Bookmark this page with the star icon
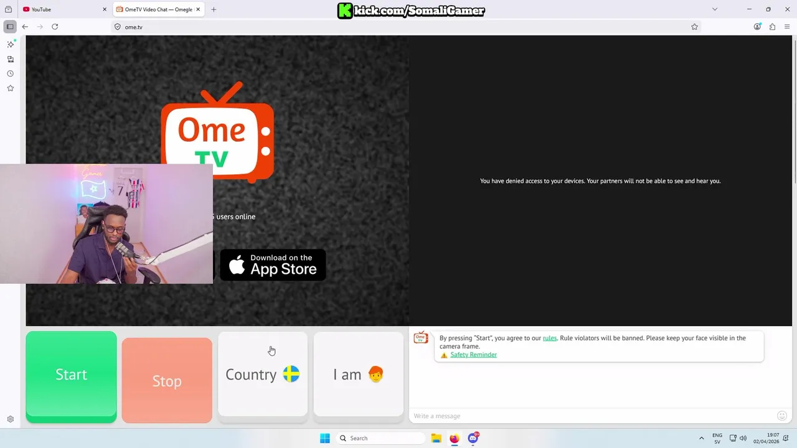797x448 pixels. pos(694,27)
